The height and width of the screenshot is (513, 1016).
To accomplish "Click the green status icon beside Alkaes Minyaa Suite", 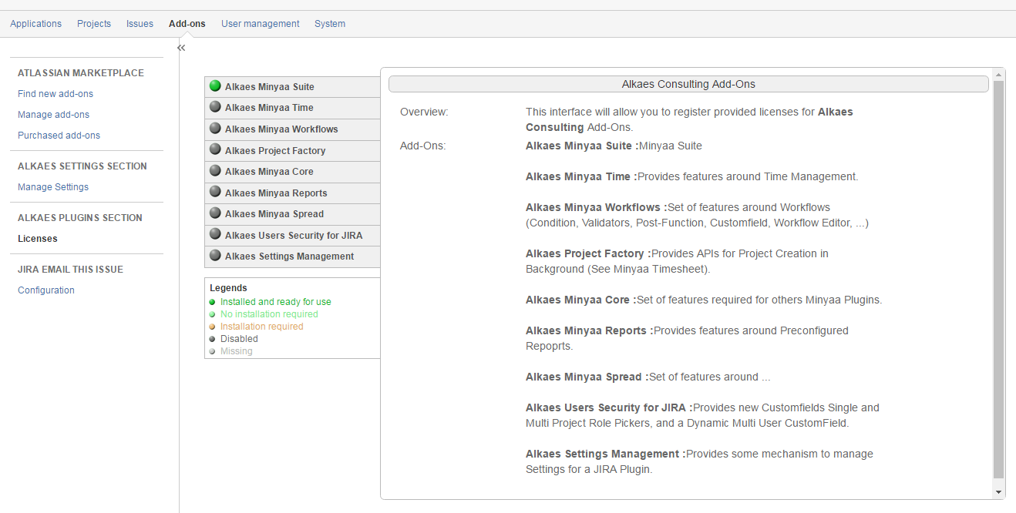I will pyautogui.click(x=215, y=86).
